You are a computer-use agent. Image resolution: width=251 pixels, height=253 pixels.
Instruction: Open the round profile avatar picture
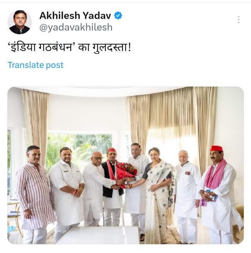point(19,22)
